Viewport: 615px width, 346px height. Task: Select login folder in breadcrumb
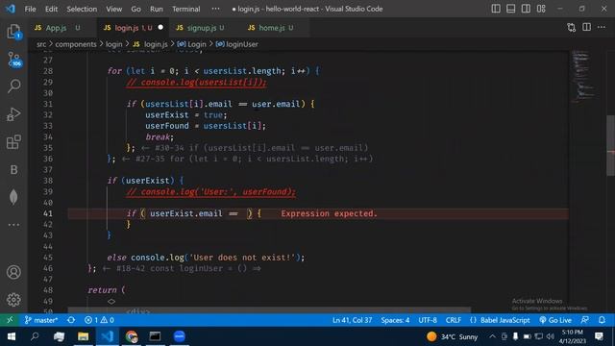113,44
